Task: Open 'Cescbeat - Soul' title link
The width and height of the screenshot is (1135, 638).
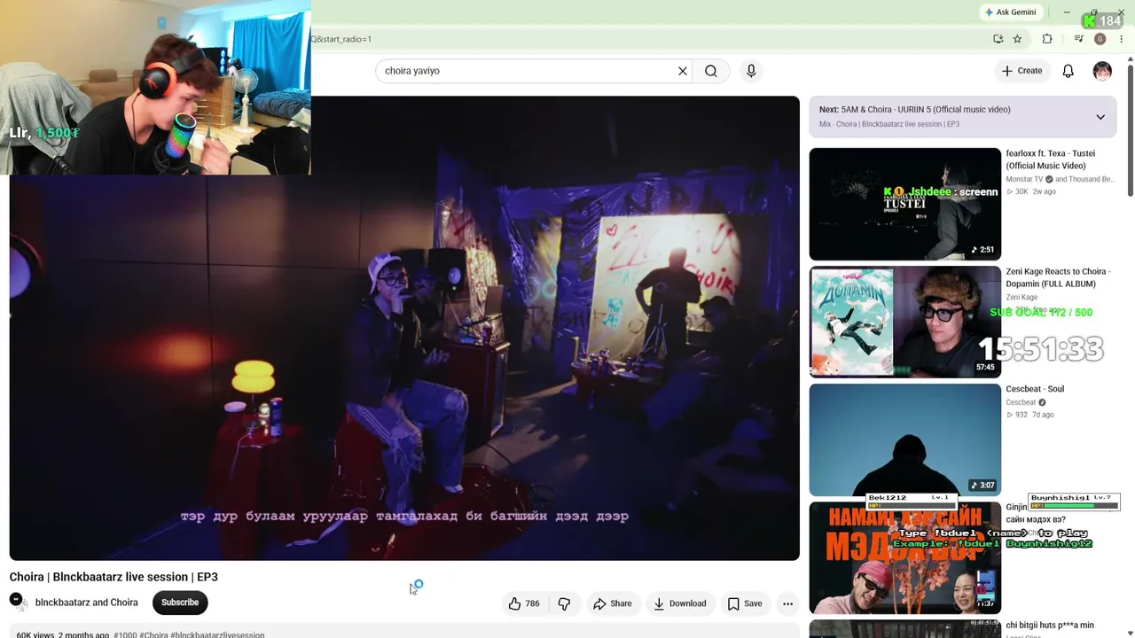Action: tap(1035, 389)
